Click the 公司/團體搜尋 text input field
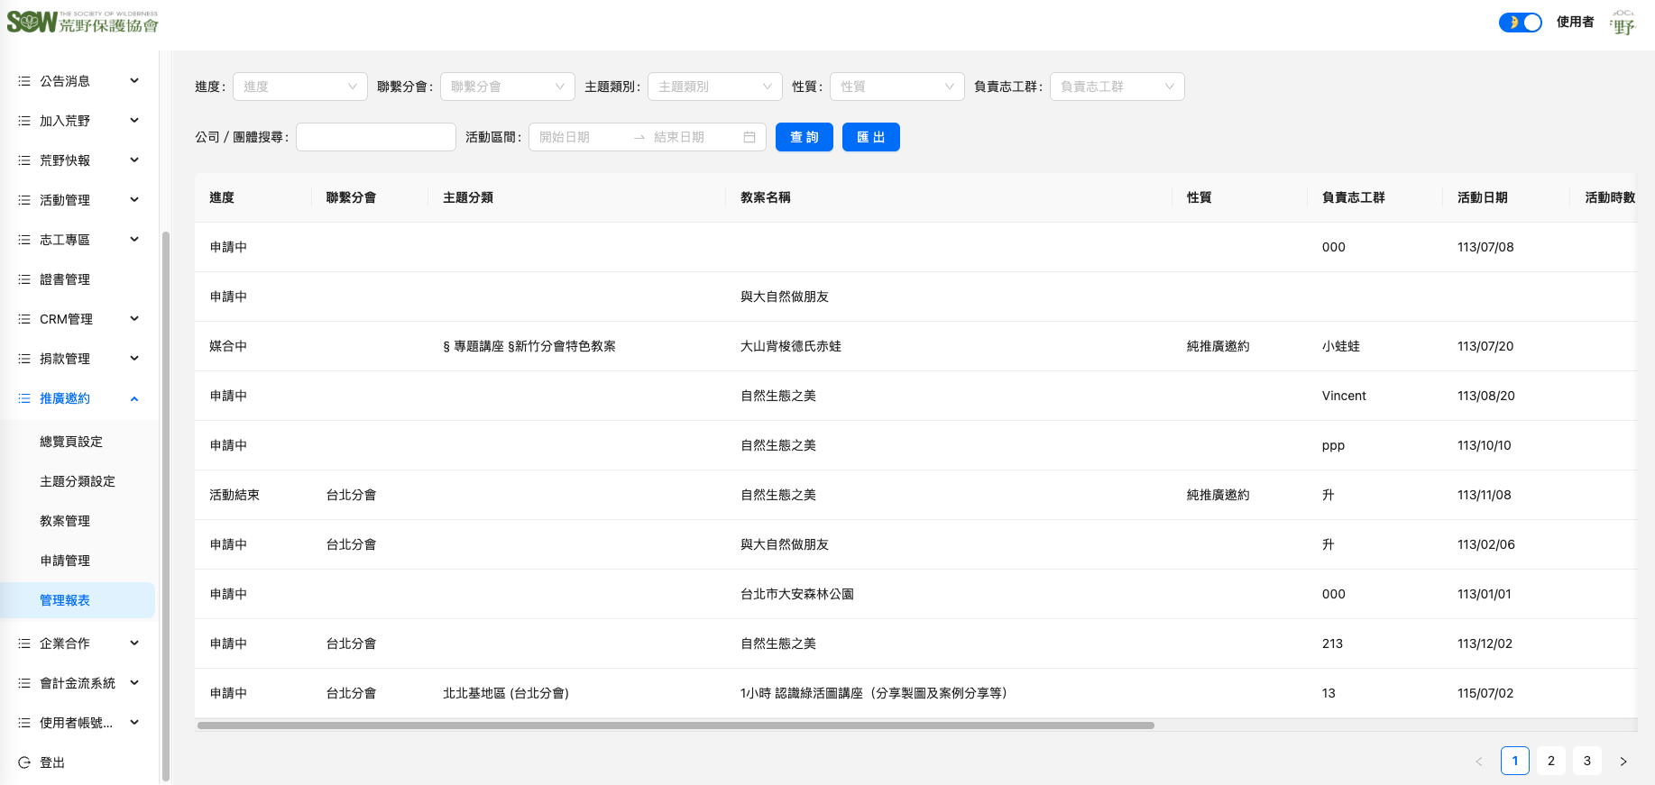This screenshot has height=785, width=1655. [x=375, y=137]
